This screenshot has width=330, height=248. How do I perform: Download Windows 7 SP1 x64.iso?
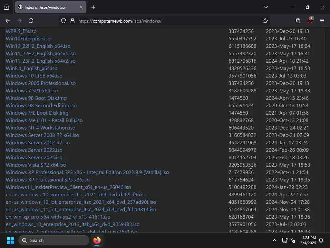[32, 90]
